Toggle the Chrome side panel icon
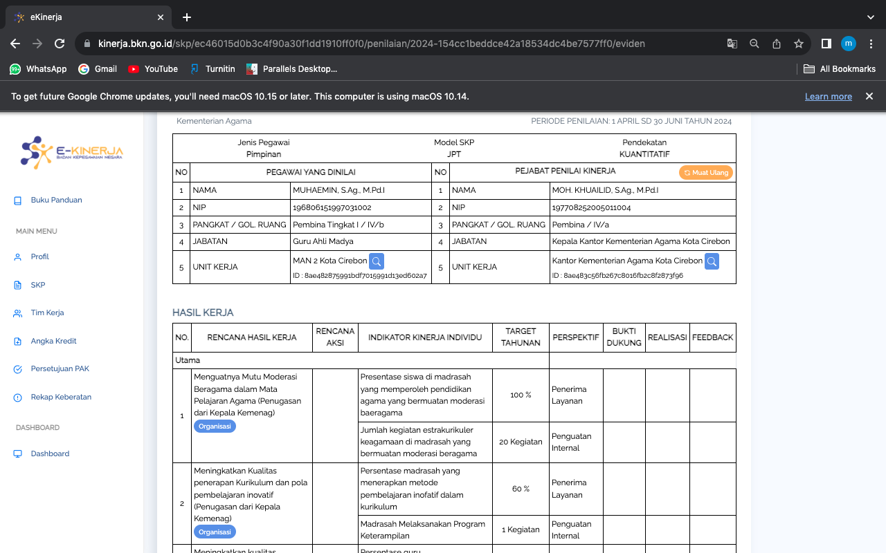This screenshot has width=886, height=553. pyautogui.click(x=826, y=44)
